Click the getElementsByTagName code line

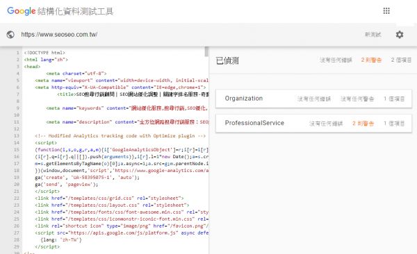coord(122,163)
